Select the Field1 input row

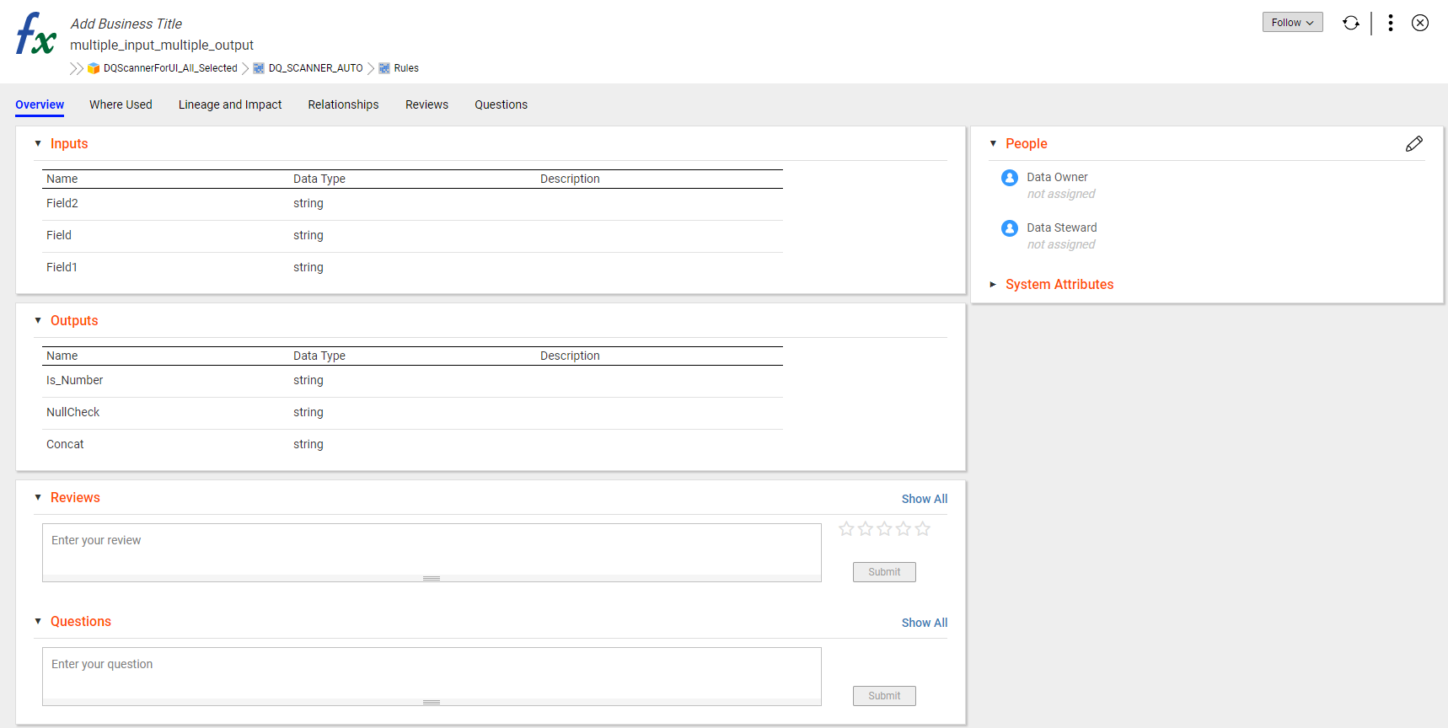click(412, 268)
